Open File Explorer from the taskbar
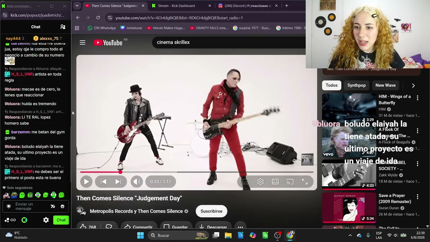 tap(228, 235)
